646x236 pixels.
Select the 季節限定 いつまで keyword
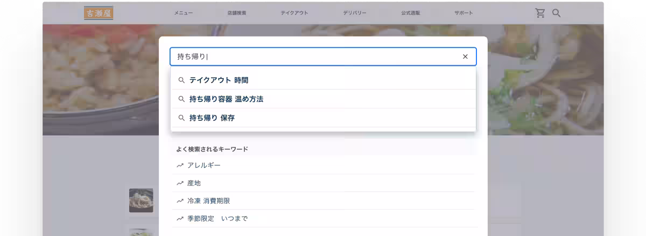(217, 219)
